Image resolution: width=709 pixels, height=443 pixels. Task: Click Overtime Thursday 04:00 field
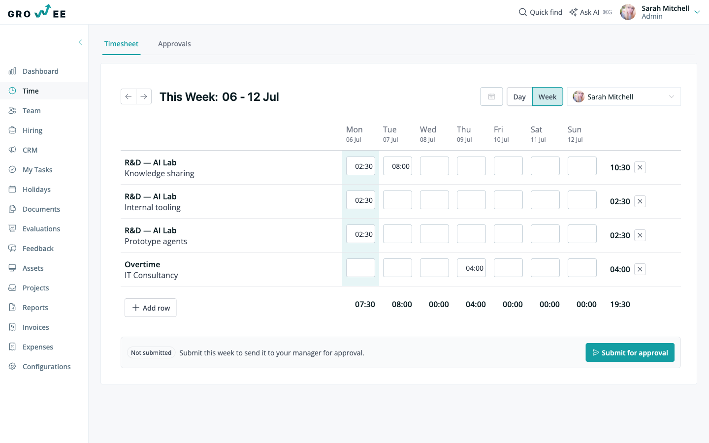(x=471, y=268)
